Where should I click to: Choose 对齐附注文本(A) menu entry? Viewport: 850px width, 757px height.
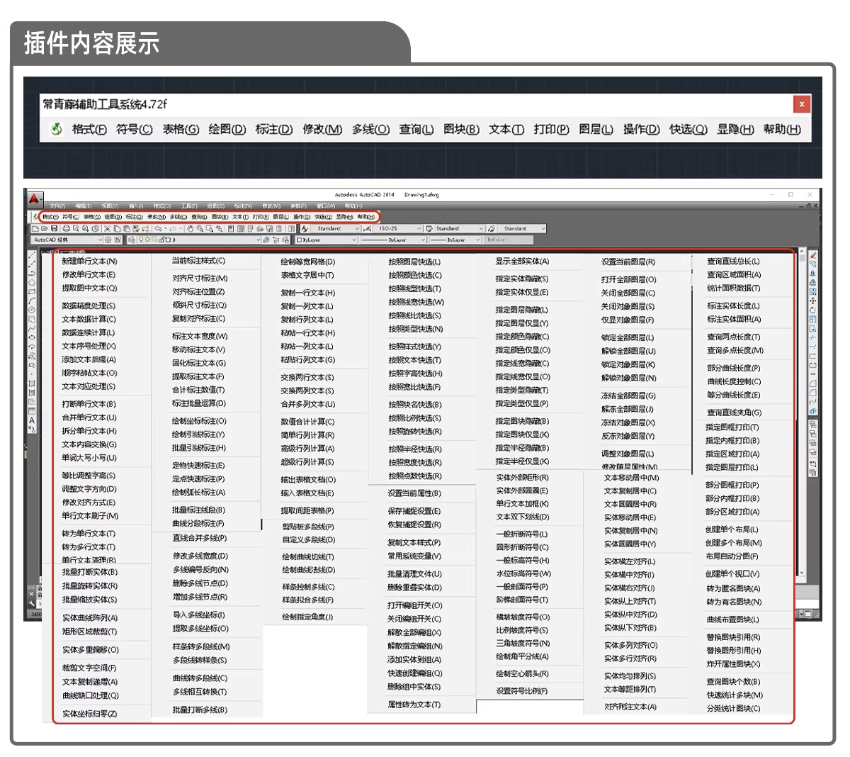630,707
